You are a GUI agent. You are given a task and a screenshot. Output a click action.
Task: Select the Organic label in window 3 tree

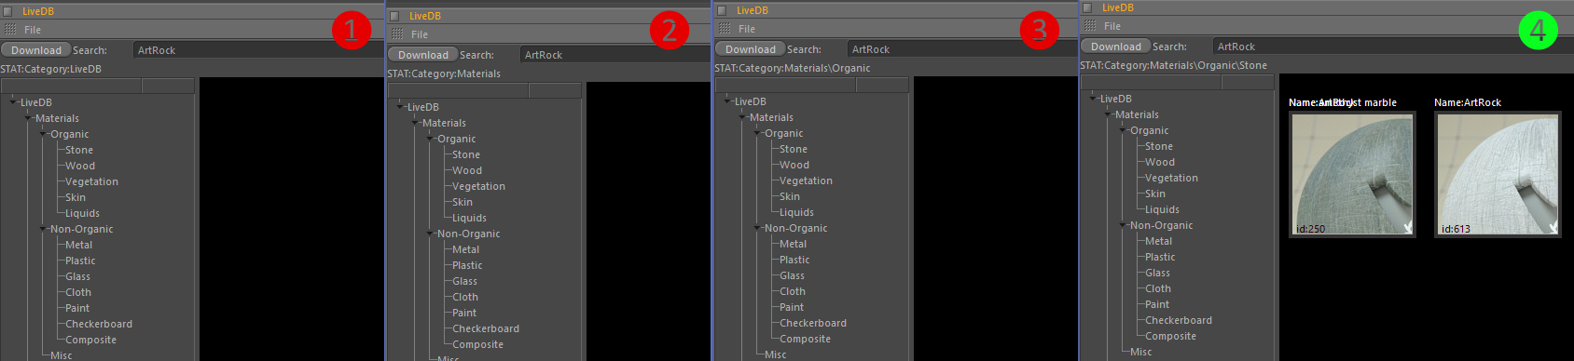(x=783, y=133)
